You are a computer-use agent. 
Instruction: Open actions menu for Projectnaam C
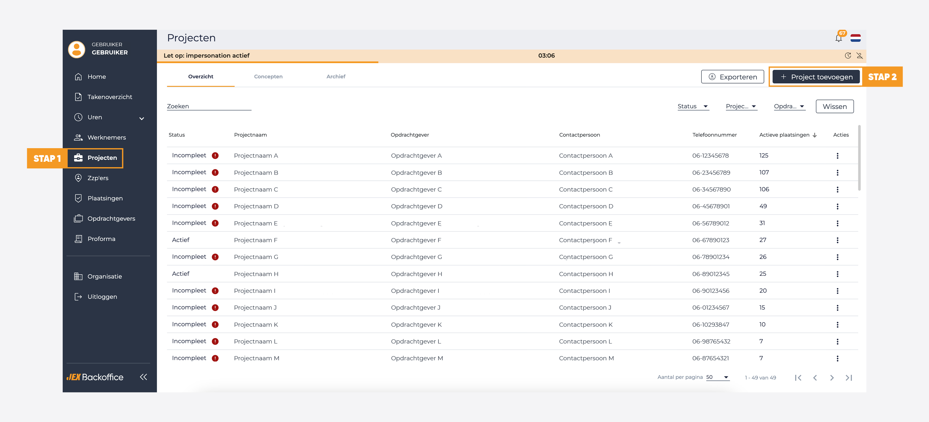837,190
